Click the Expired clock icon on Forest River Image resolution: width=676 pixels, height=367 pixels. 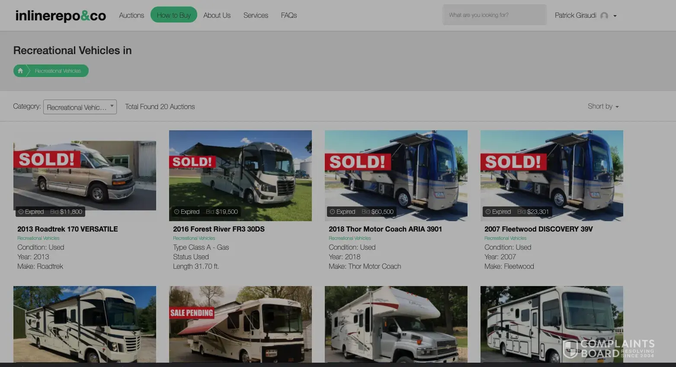click(x=176, y=212)
